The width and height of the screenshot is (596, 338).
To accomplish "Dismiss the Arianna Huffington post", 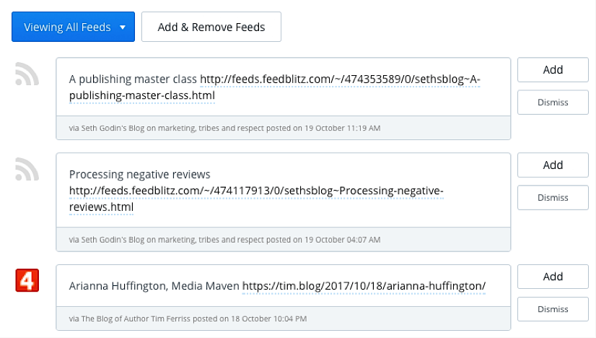I will tap(553, 309).
